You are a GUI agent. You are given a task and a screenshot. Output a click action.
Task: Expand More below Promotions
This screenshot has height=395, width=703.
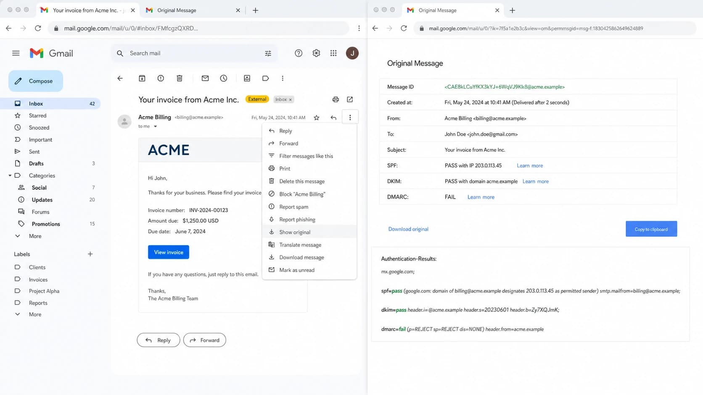35,236
